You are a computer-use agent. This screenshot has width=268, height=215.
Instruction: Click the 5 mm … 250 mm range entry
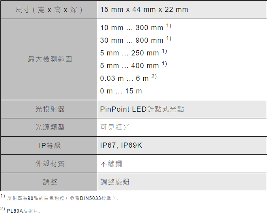click(x=130, y=53)
